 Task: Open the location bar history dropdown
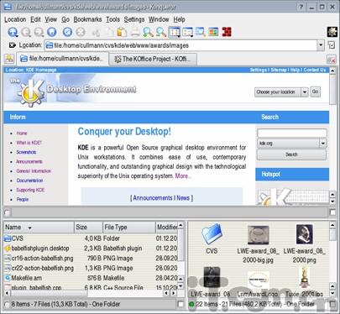[x=321, y=45]
